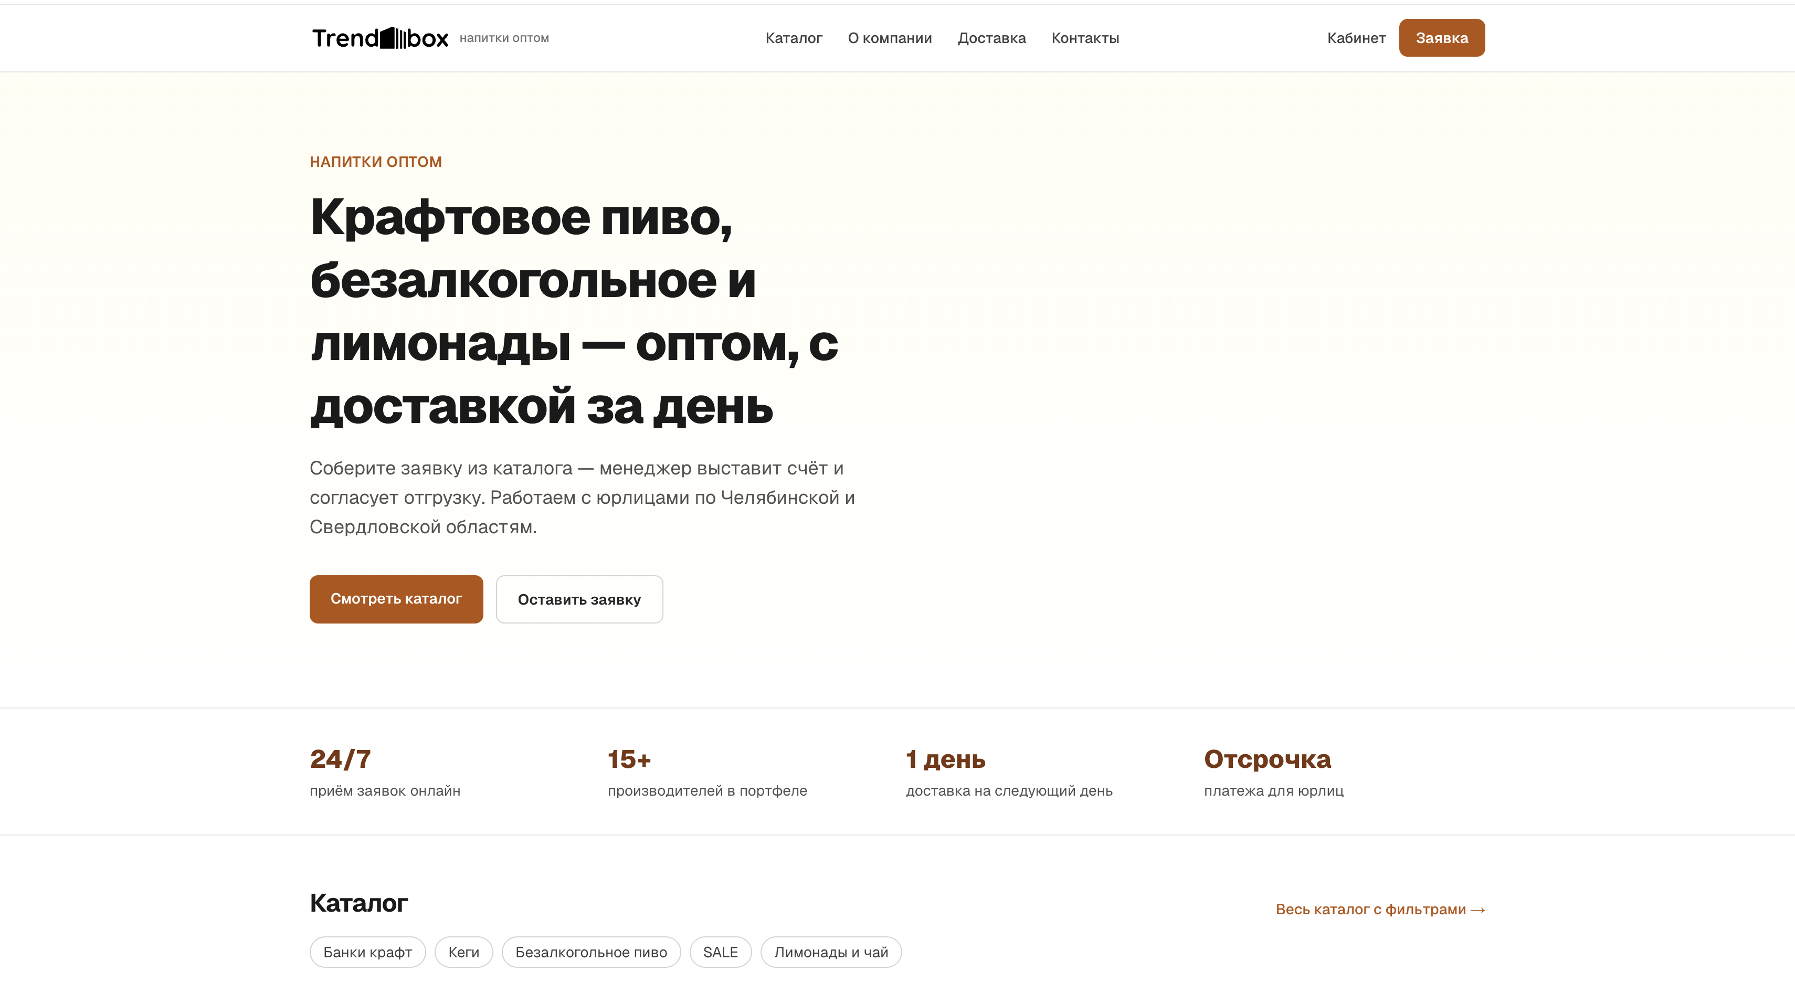This screenshot has height=993, width=1795.
Task: Click 'доставка на следующий день' caption
Action: [x=1009, y=791]
